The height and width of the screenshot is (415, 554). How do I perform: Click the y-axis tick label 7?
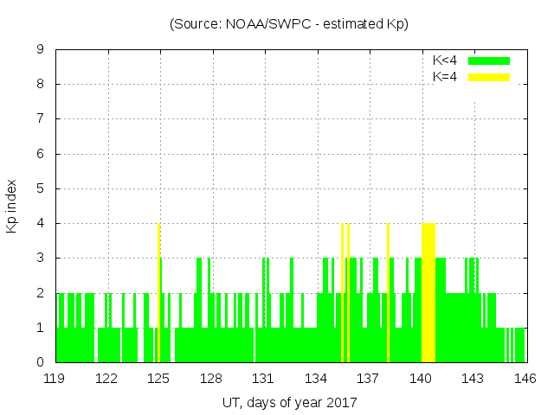pyautogui.click(x=40, y=119)
